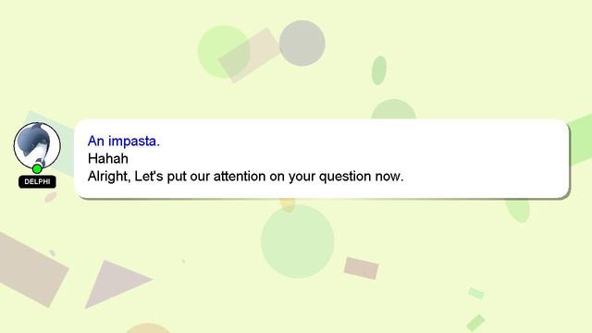Click the large green circle below the bubble

[x=298, y=241]
